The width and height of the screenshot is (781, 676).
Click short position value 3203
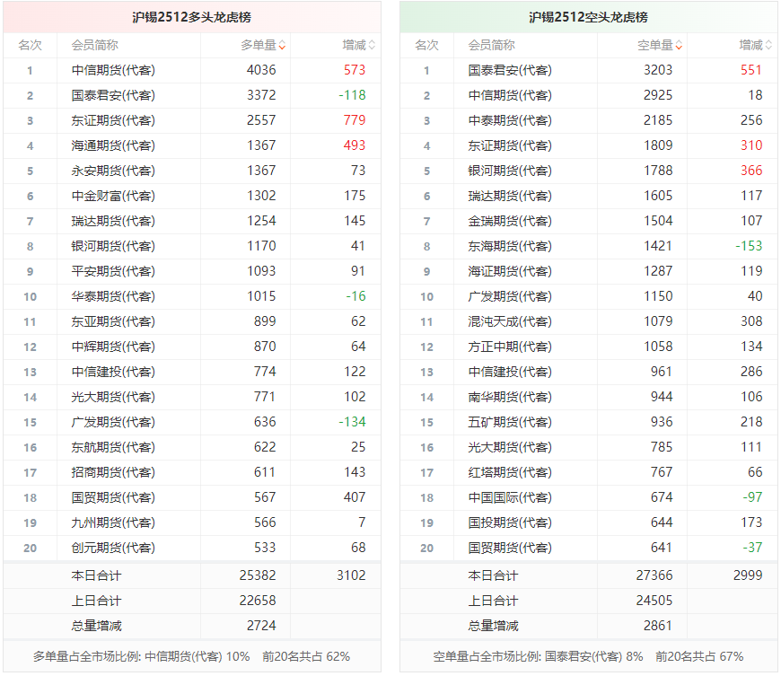tap(658, 70)
